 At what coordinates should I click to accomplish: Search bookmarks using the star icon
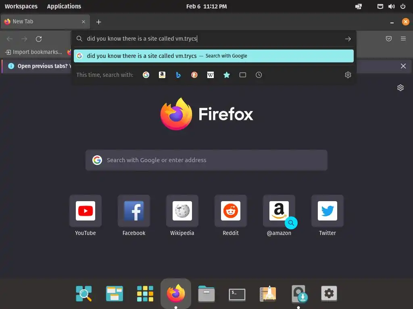[x=227, y=75]
